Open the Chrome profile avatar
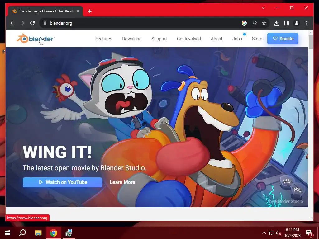The height and width of the screenshot is (239, 319). (297, 23)
